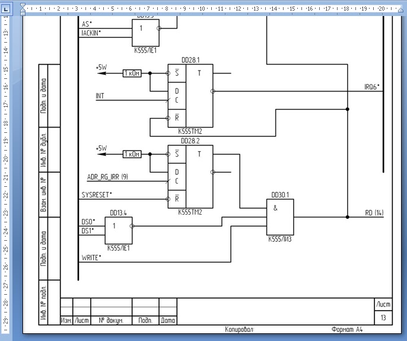Click the RD (14) output label
This screenshot has height=341, width=407.
click(374, 213)
